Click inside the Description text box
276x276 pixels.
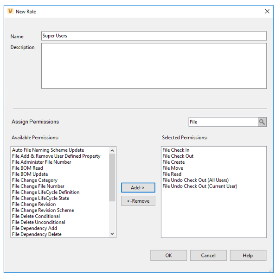(x=154, y=66)
